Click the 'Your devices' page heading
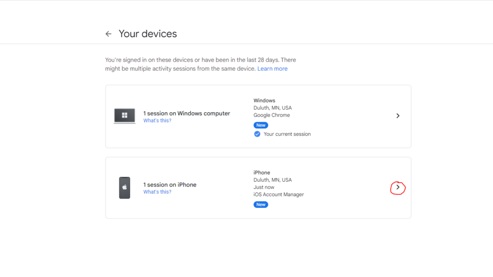This screenshot has height=277, width=493. (148, 34)
